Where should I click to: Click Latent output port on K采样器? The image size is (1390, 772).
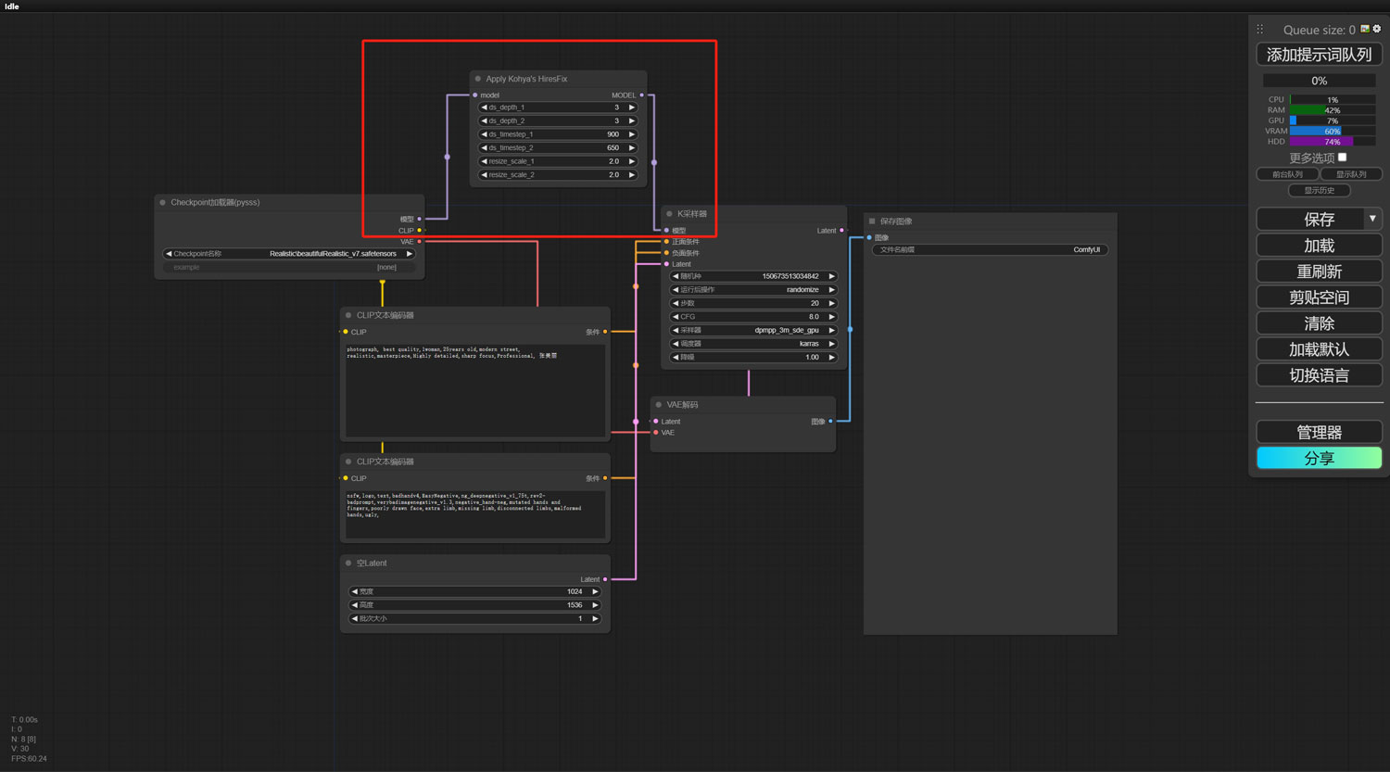point(841,231)
